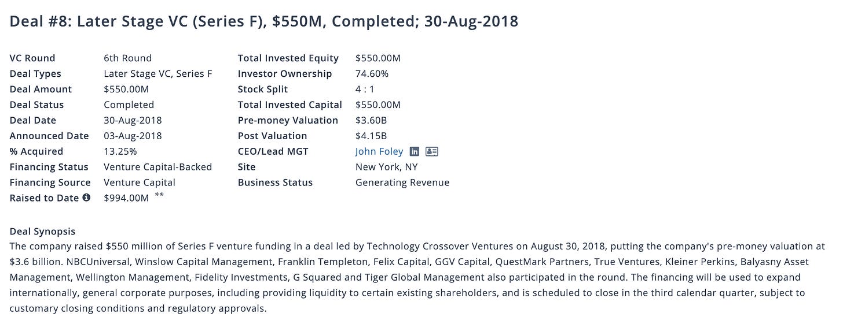Select the Deal Date value 30-Aug-2018
This screenshot has height=328, width=843.
133,120
